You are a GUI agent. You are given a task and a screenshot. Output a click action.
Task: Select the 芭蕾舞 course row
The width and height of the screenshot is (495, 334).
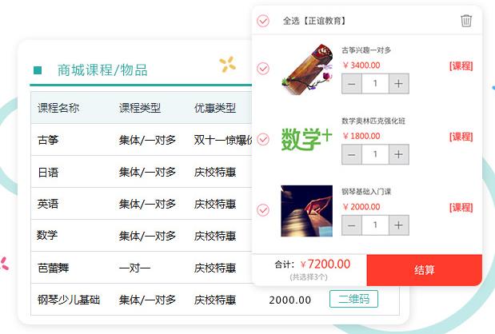[54, 268]
